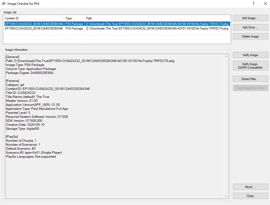Screen dimensions: 270x205
Task: Click the Scenario #0: type=0x01 line
Action: click(x=34, y=153)
